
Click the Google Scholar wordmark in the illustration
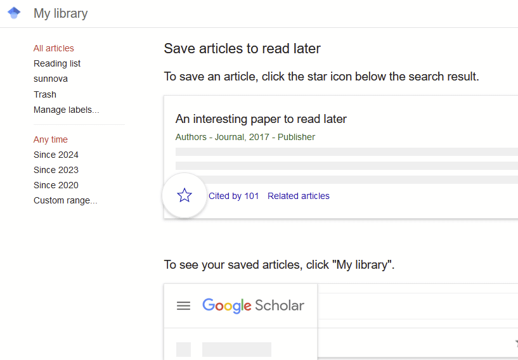pyautogui.click(x=253, y=305)
